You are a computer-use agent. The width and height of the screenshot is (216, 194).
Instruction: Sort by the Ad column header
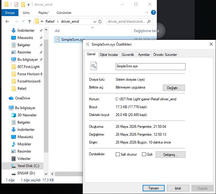(x=57, y=31)
